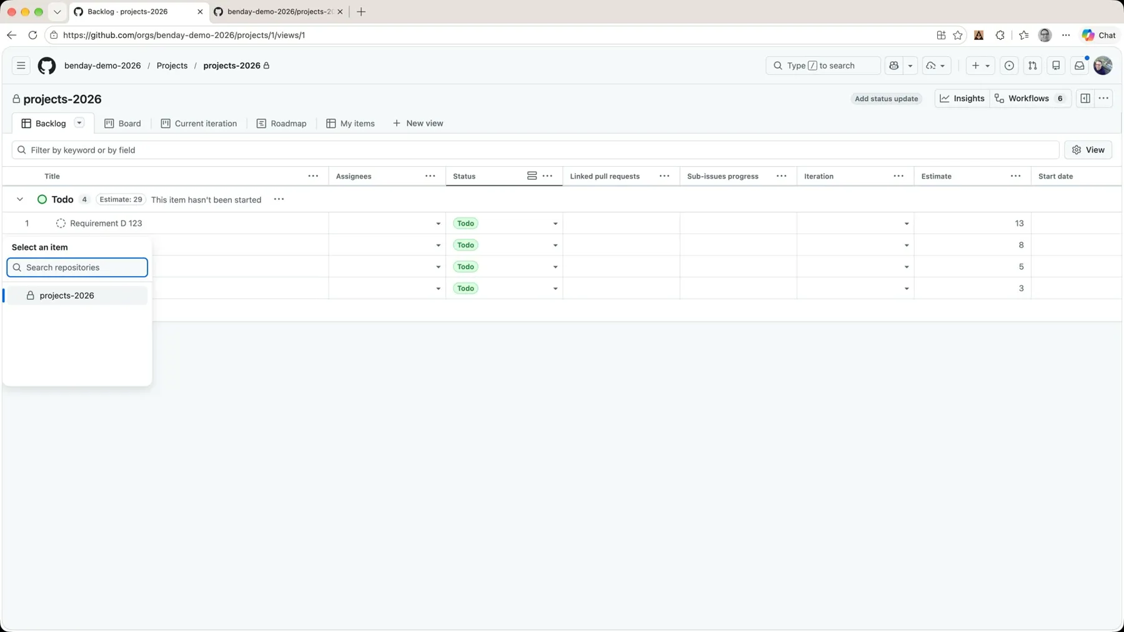Switch to the Board view tab
The height and width of the screenshot is (632, 1124).
(x=122, y=124)
